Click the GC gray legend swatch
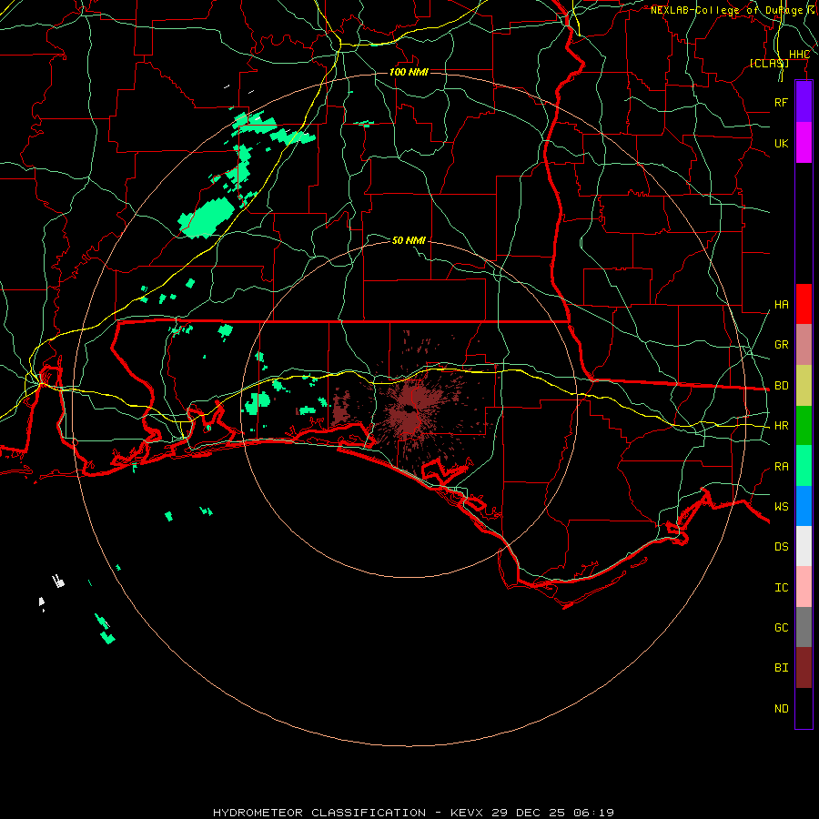Image resolution: width=819 pixels, height=819 pixels. 804,627
